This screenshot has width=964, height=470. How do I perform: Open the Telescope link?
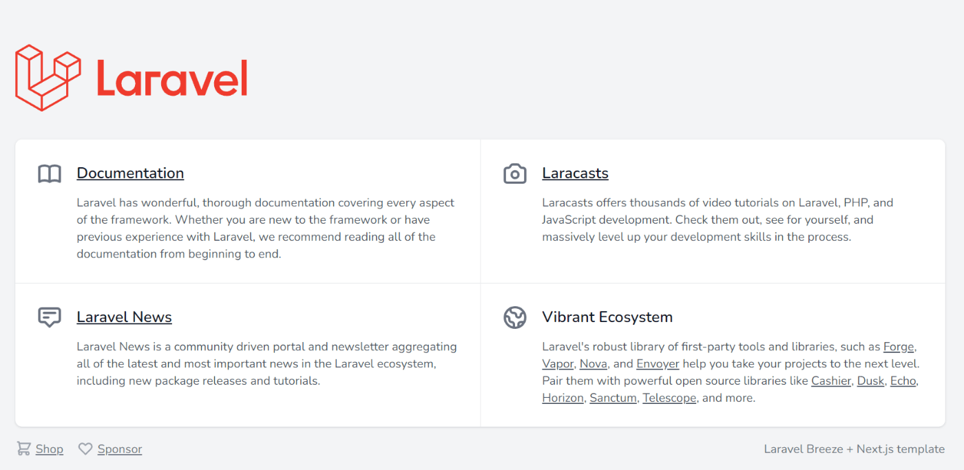669,398
